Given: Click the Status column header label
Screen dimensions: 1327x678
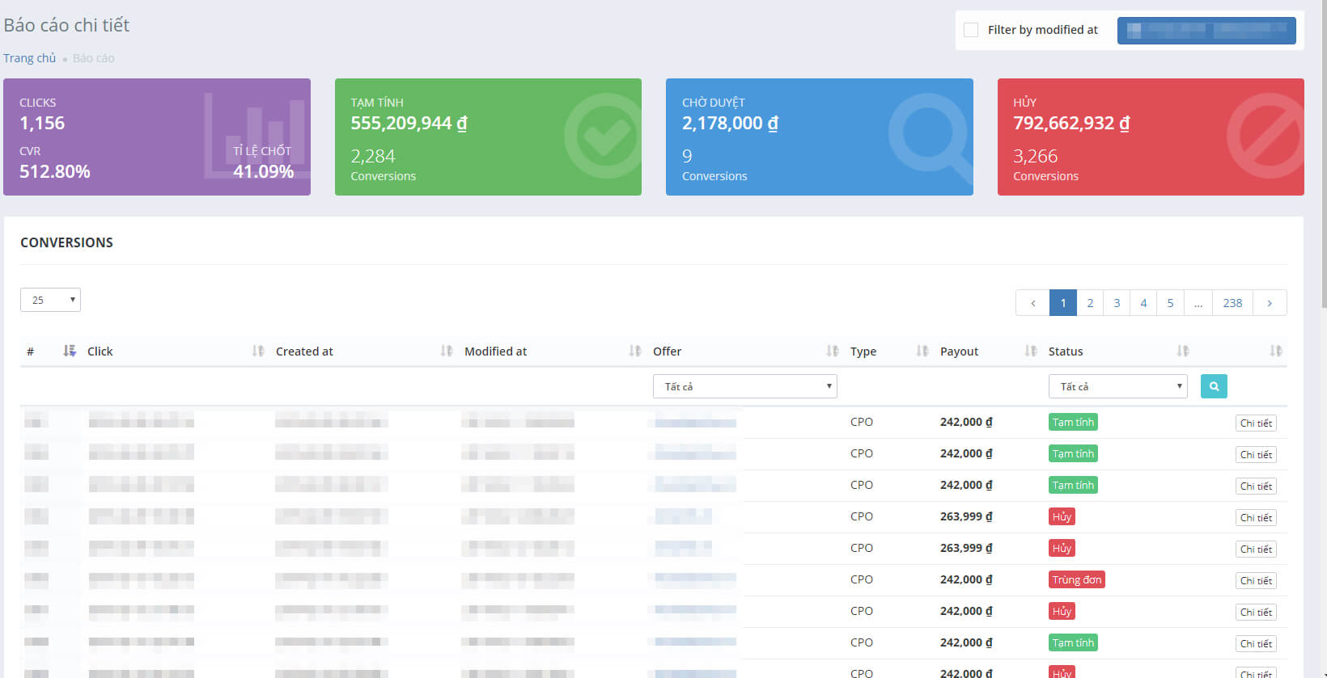Looking at the screenshot, I should click(1066, 352).
